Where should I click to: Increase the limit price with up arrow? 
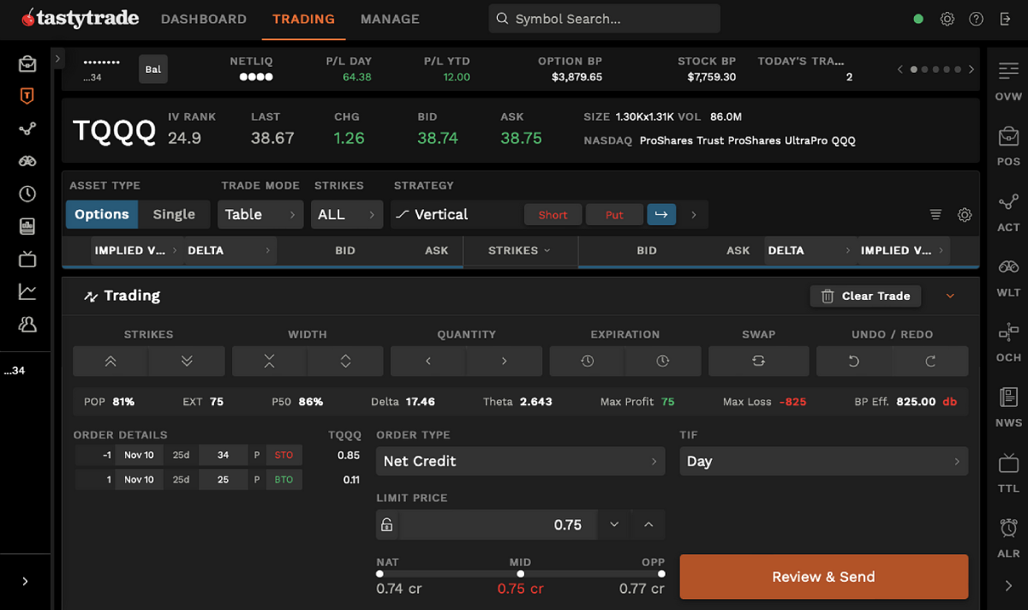click(648, 524)
